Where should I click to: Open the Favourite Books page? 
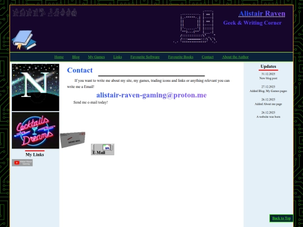[181, 57]
